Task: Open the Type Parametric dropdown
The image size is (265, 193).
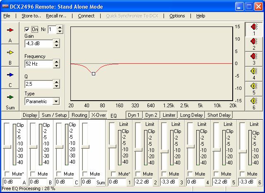Action: point(56,101)
